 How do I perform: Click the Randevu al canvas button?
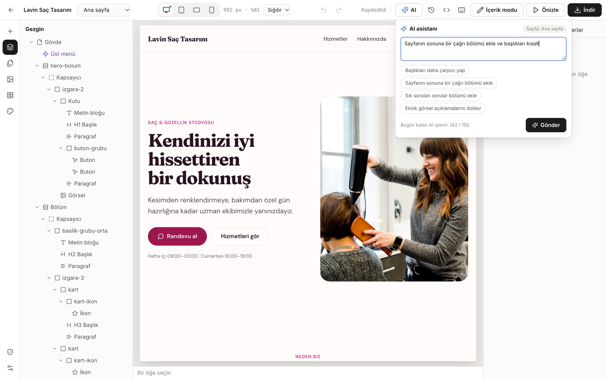click(x=177, y=236)
